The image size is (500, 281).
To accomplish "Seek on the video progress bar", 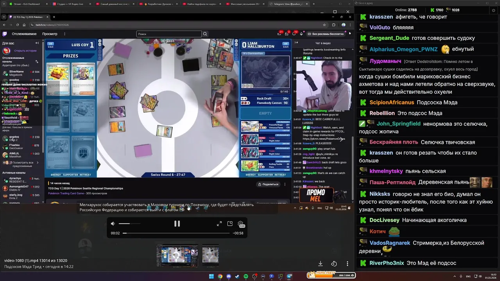I will tap(176, 233).
